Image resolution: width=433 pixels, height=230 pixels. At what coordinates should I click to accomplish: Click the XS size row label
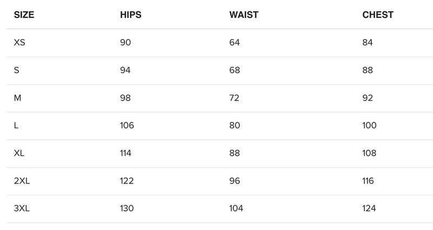(19, 42)
